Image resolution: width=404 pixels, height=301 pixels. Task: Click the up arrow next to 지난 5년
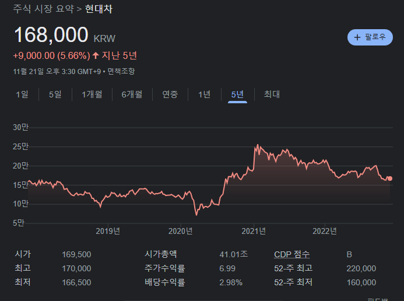[x=96, y=55]
